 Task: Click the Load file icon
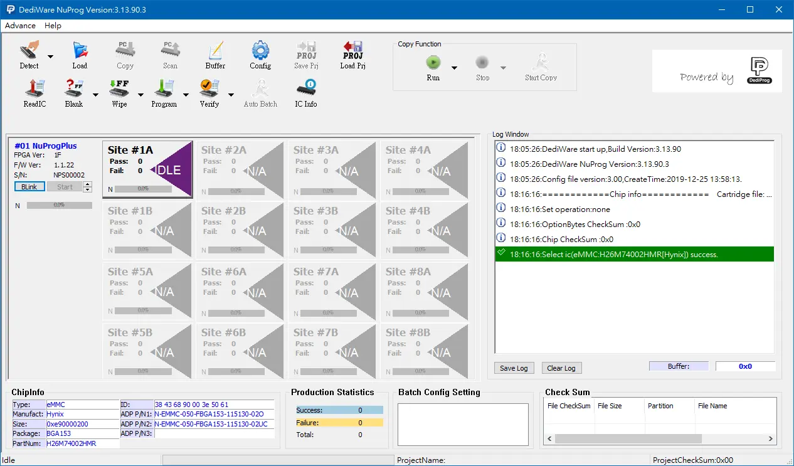tap(80, 51)
